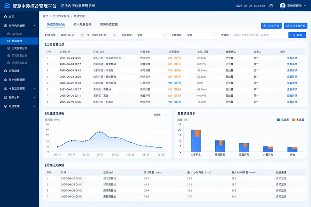Click the 防汛复盘分析 button
This screenshot has width=311, height=207.
point(295,26)
